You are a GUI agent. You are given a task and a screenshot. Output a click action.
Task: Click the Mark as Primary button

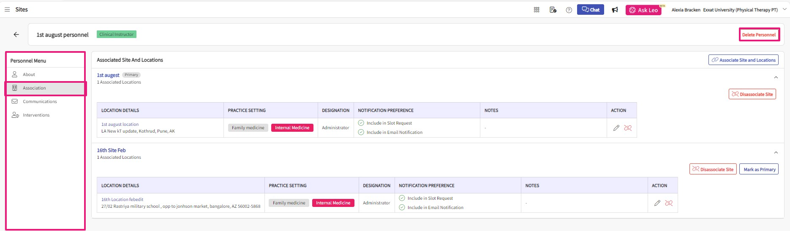tap(759, 169)
